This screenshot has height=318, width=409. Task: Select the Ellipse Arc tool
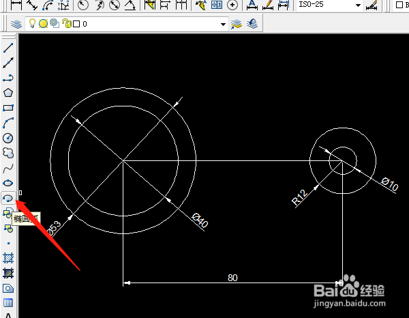(8, 199)
